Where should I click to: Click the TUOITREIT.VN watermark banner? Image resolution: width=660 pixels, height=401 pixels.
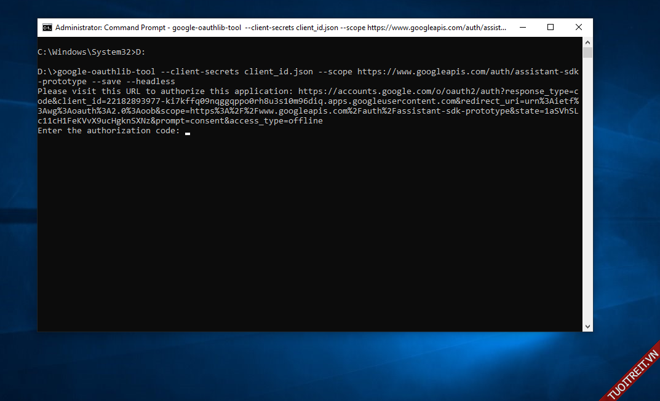pyautogui.click(x=632, y=374)
